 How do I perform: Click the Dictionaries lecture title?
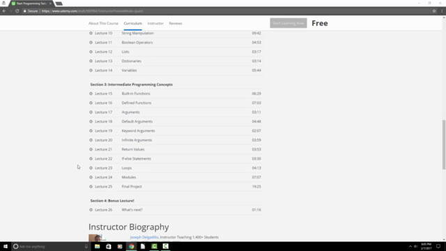132,61
